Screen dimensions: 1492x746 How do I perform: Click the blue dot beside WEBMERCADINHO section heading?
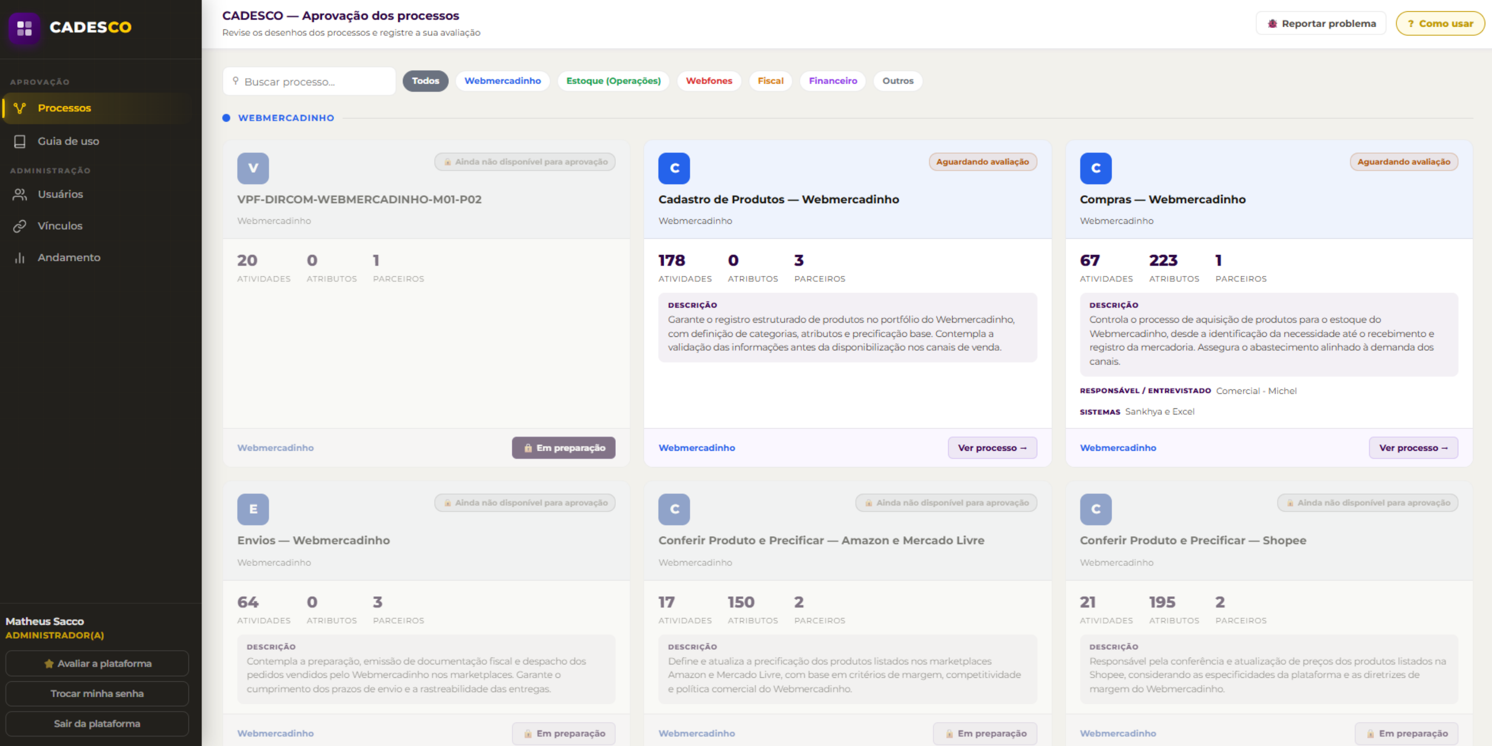tap(226, 118)
